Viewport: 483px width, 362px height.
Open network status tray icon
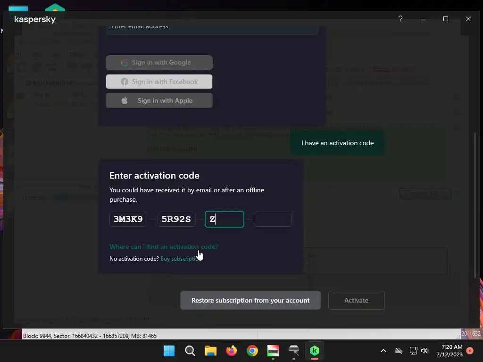tap(413, 351)
